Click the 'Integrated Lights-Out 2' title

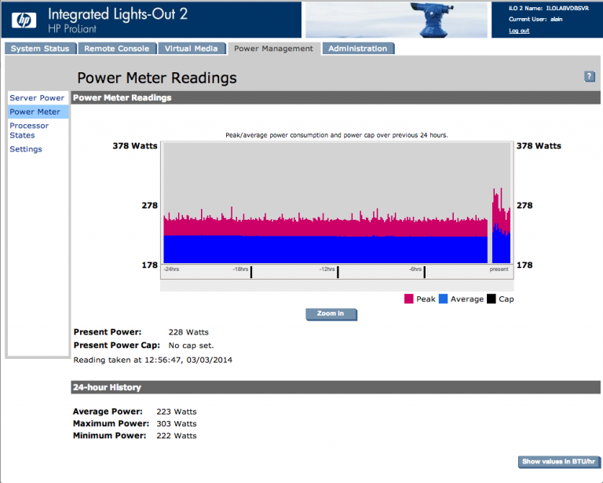[118, 15]
